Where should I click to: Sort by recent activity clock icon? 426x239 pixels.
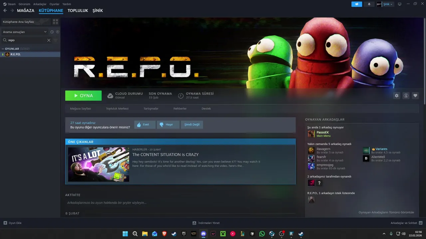pos(52,32)
